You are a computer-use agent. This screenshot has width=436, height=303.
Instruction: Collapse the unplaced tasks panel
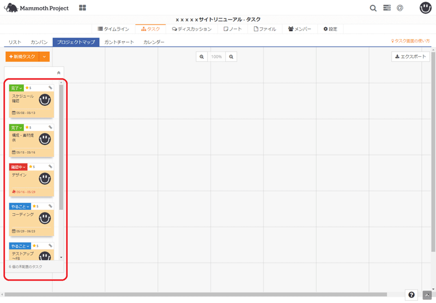click(x=59, y=73)
